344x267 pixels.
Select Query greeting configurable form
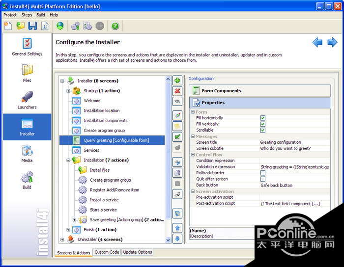tap(112, 140)
